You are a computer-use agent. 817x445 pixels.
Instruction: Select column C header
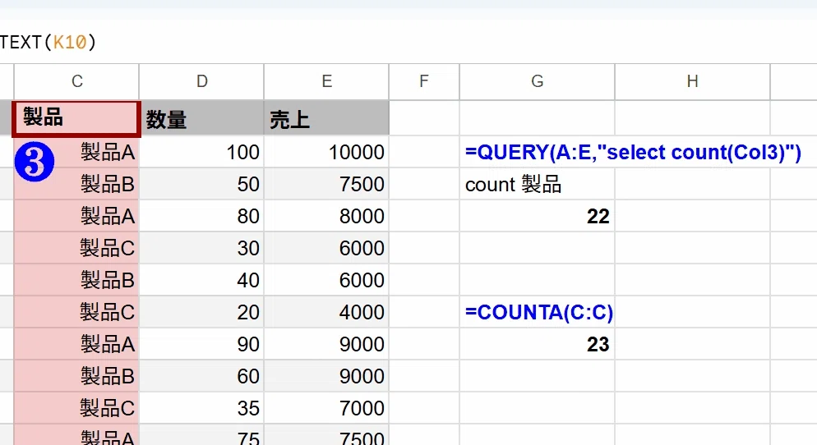[76, 81]
